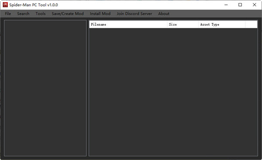This screenshot has width=262, height=160.
Task: Open the About menu
Action: [164, 14]
